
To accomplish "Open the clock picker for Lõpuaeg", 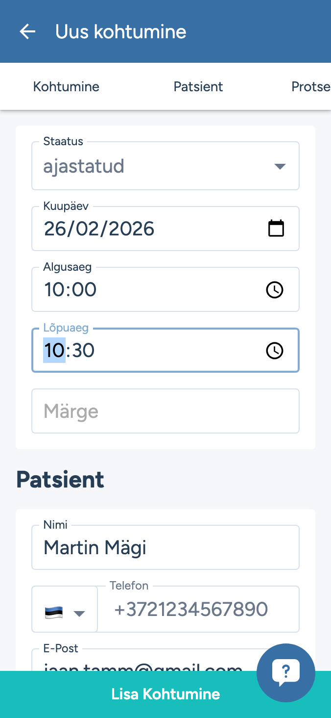I will point(275,350).
